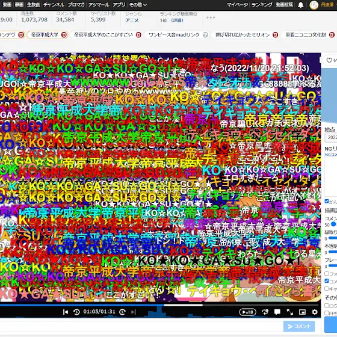Open the notifications bell in the header
The image size is (337, 337).
point(300,5)
